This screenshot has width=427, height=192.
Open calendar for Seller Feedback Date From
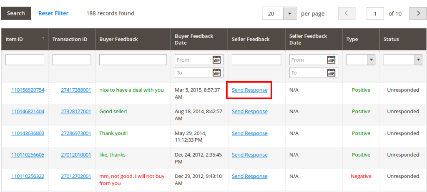(x=331, y=60)
